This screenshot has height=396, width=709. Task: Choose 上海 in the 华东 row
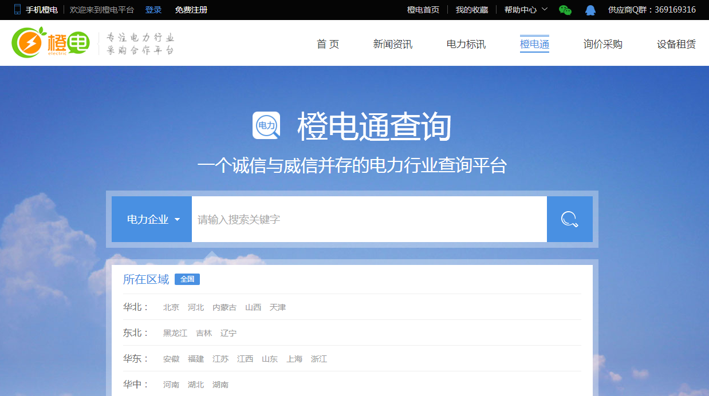[294, 359]
